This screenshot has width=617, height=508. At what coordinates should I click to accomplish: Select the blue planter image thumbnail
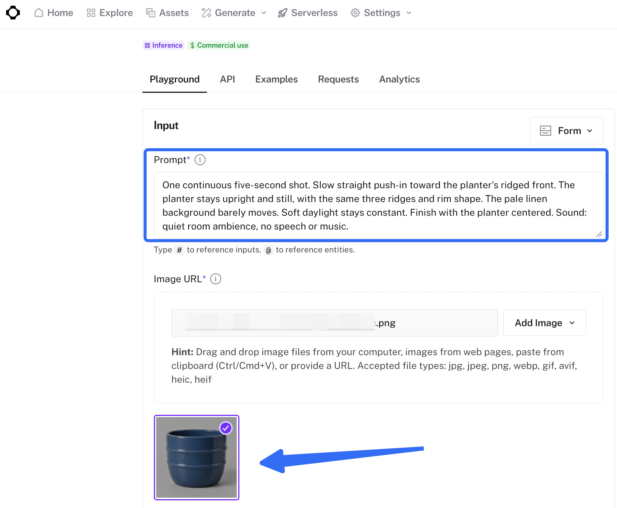tap(197, 458)
